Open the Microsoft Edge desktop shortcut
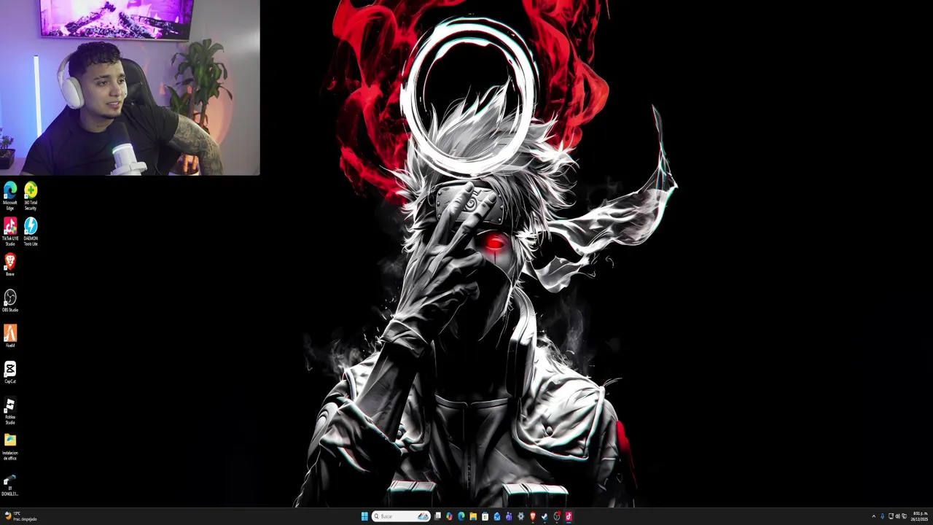 coord(10,196)
